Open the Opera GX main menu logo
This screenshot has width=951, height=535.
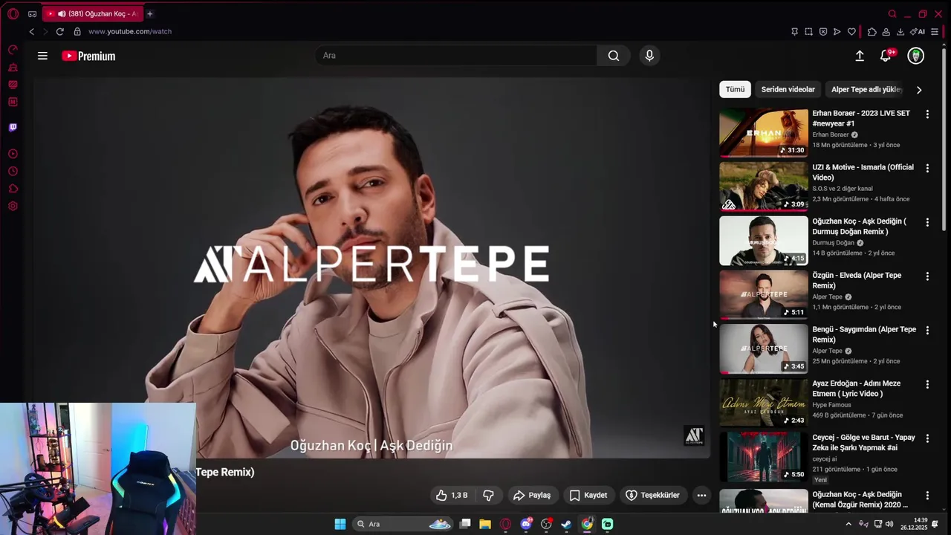(x=13, y=13)
